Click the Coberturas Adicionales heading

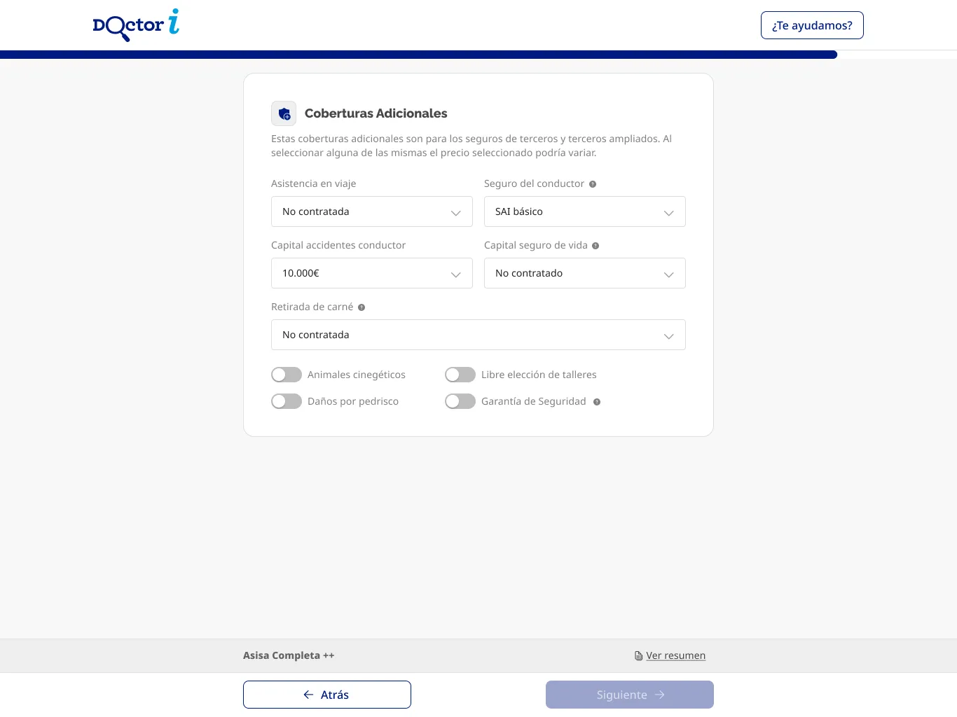pyautogui.click(x=376, y=113)
